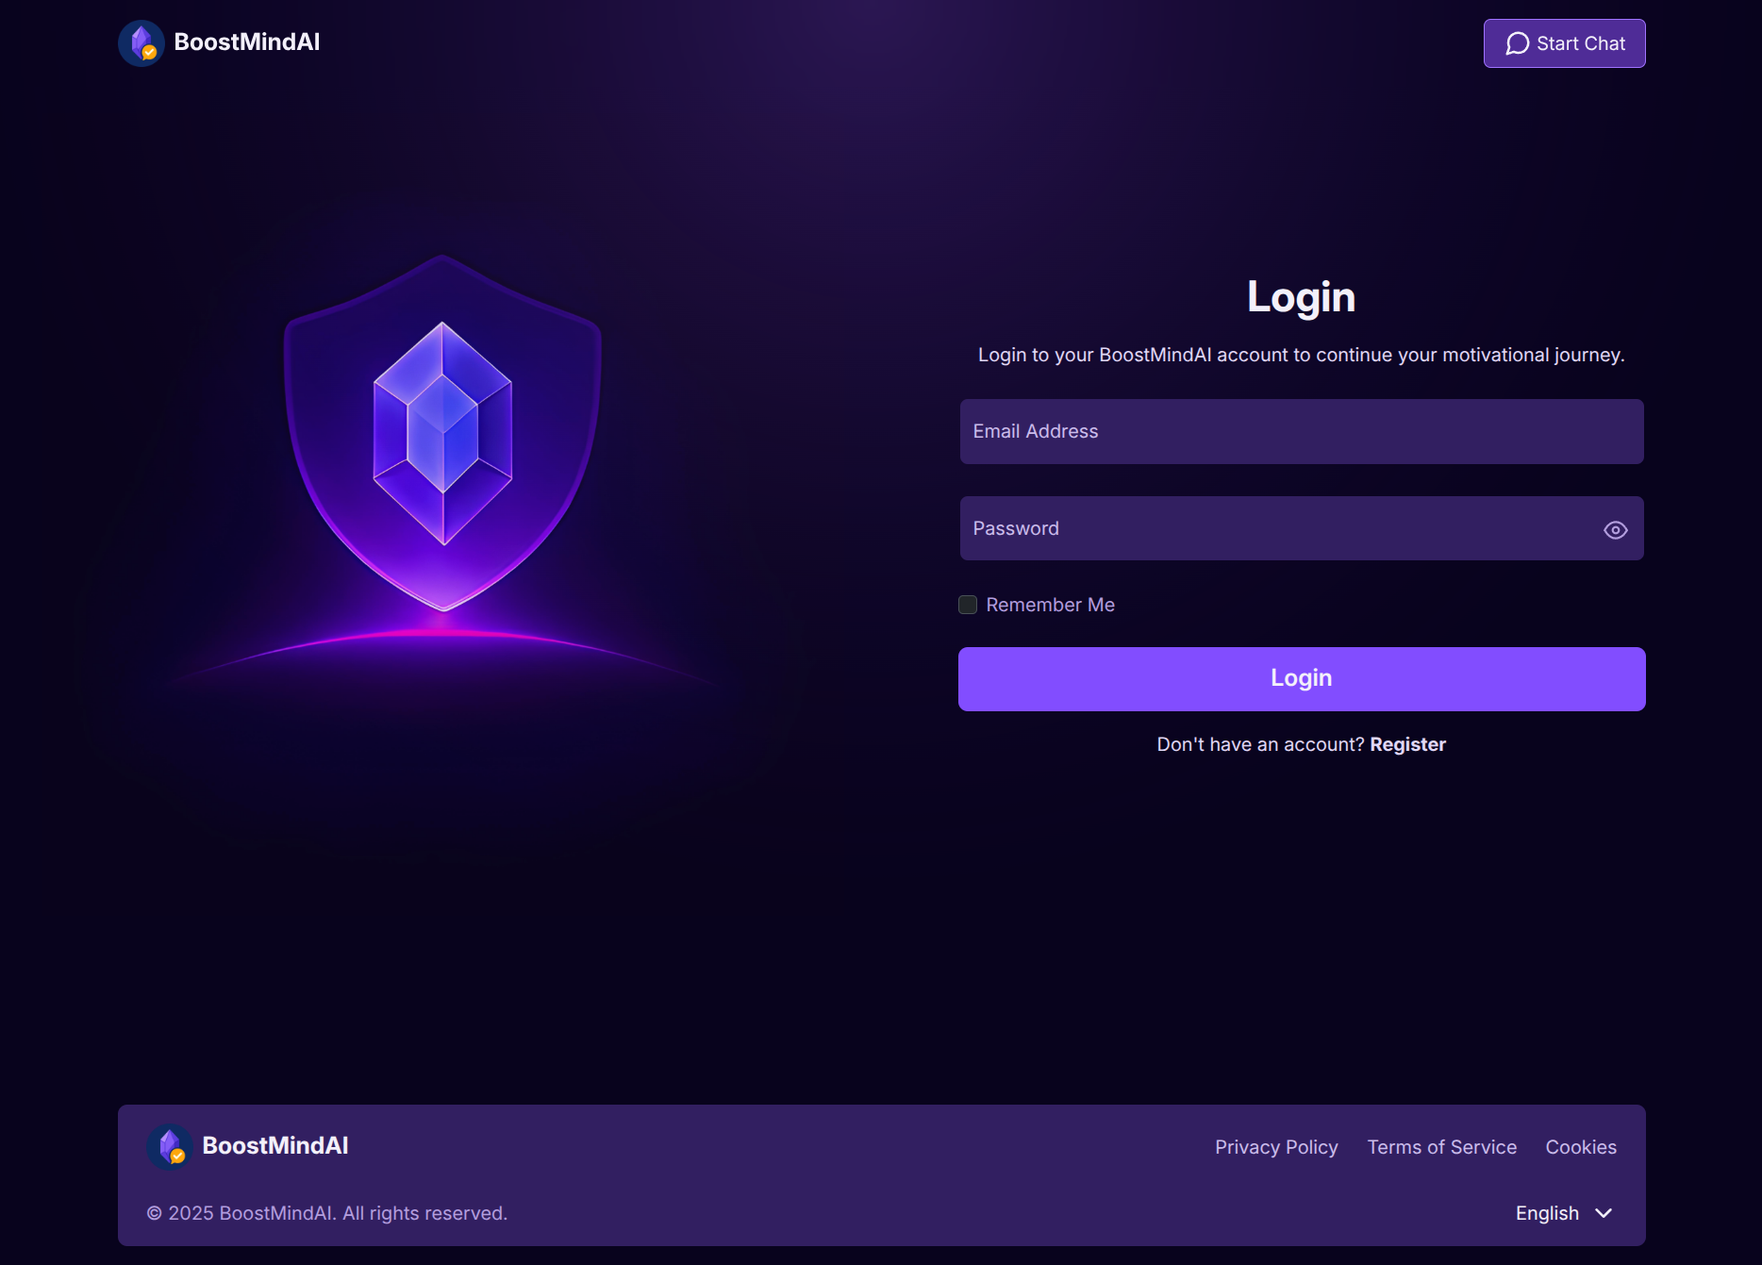Click the "Remember Me" label text

pos(1051,605)
